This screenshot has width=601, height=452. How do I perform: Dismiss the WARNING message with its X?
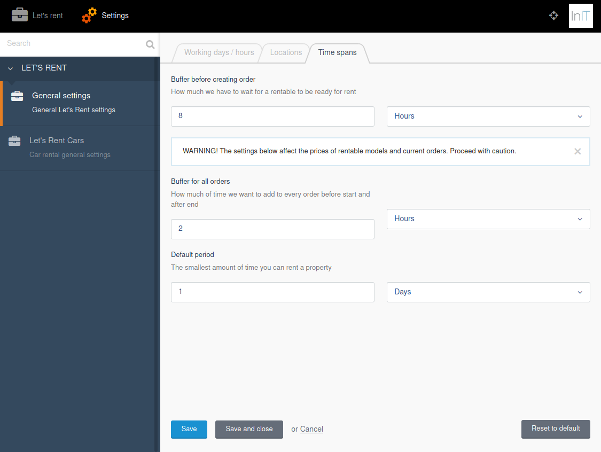pos(577,151)
